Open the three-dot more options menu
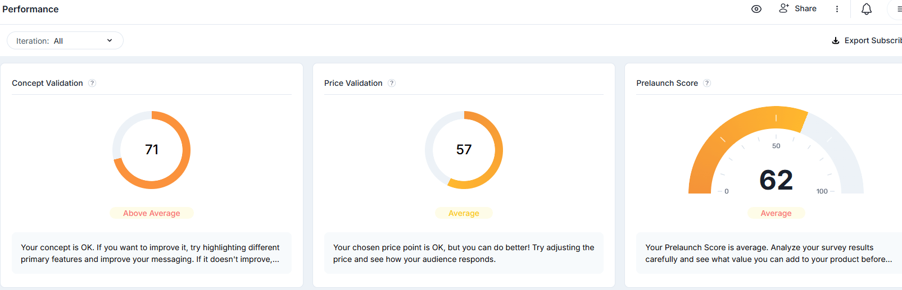Viewport: 902px width, 290px height. click(837, 9)
